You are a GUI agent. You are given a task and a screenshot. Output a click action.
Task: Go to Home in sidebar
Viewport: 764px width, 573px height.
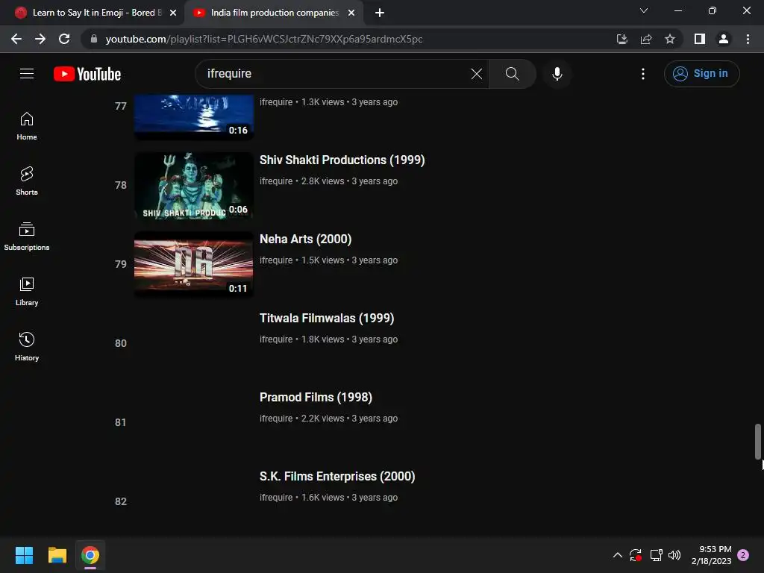point(27,126)
